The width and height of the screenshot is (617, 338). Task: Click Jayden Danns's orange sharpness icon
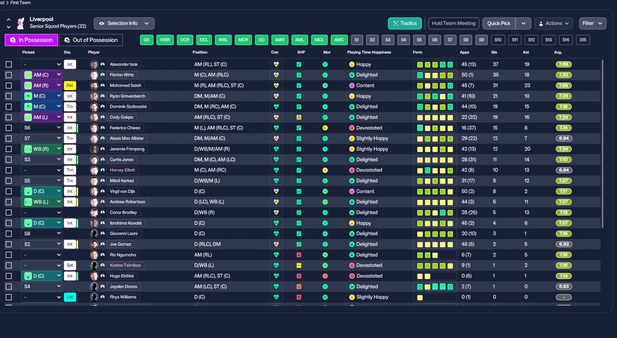[299, 287]
